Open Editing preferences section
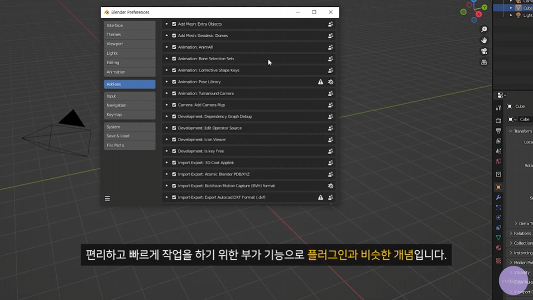 [129, 63]
